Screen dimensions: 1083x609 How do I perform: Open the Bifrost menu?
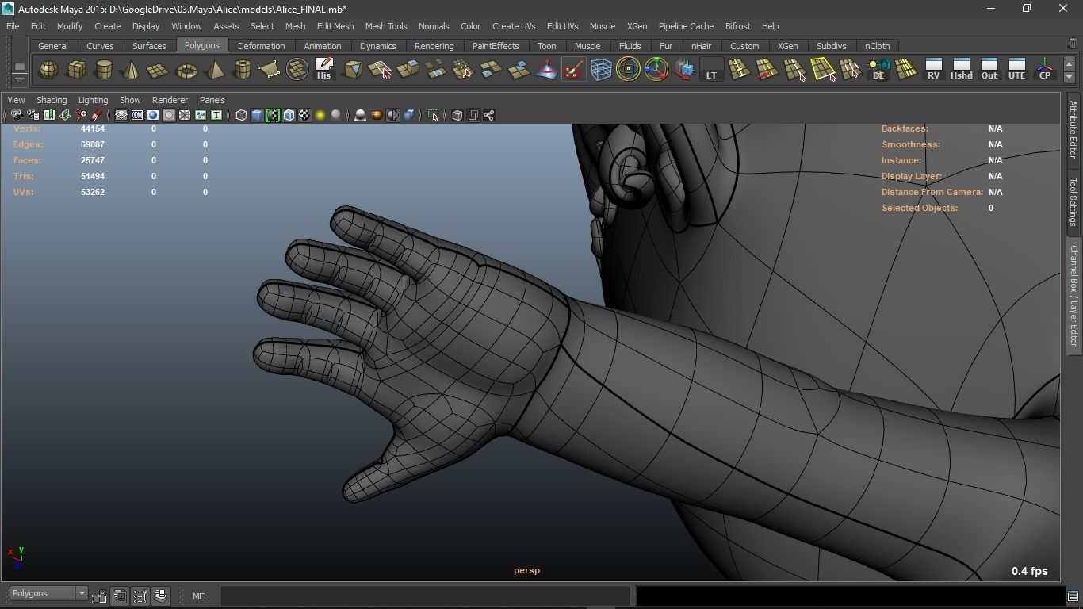tap(738, 26)
